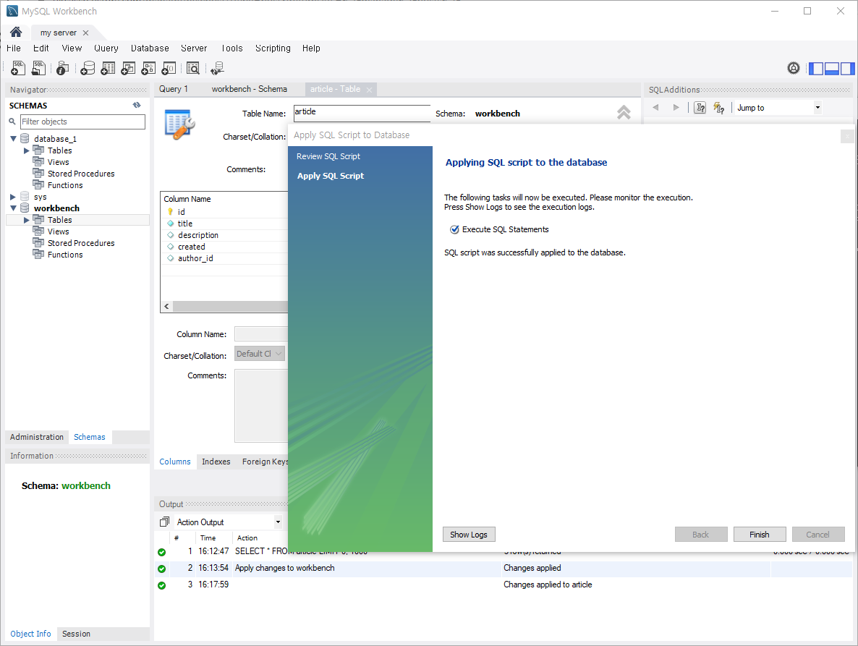This screenshot has width=858, height=646.
Task: Open the File menu
Action: (x=14, y=48)
